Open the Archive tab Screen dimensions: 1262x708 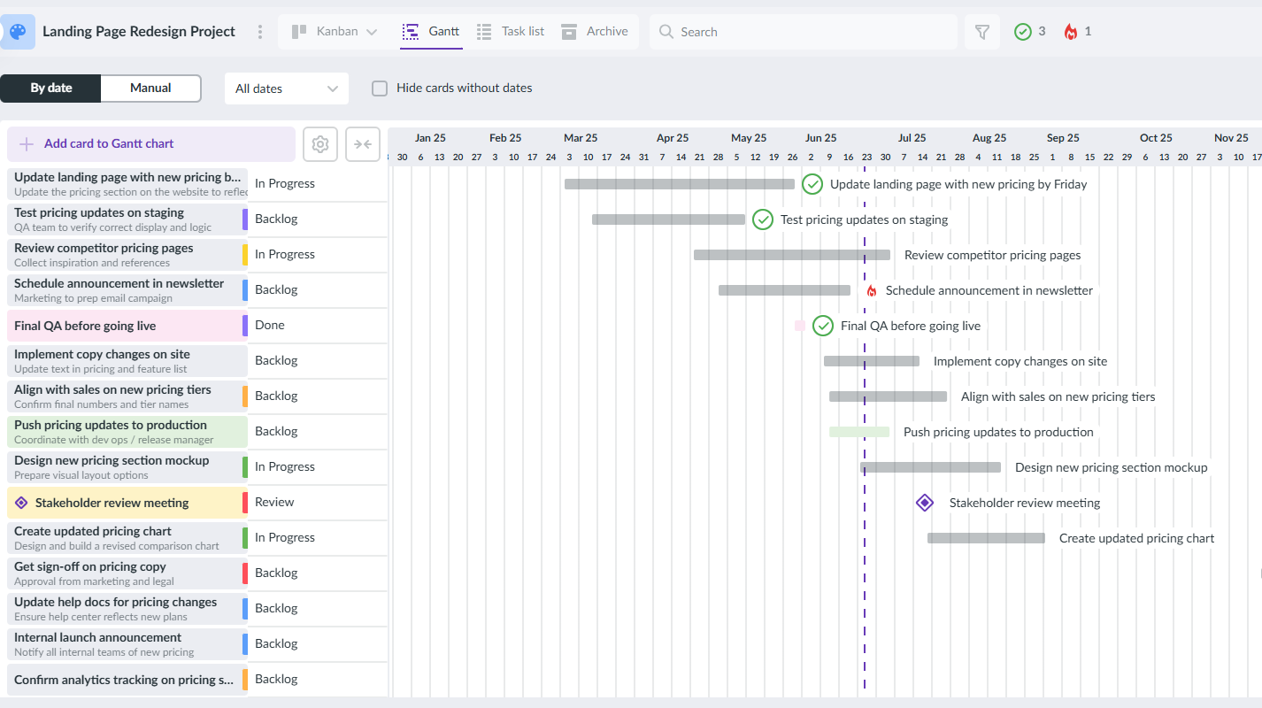594,32
